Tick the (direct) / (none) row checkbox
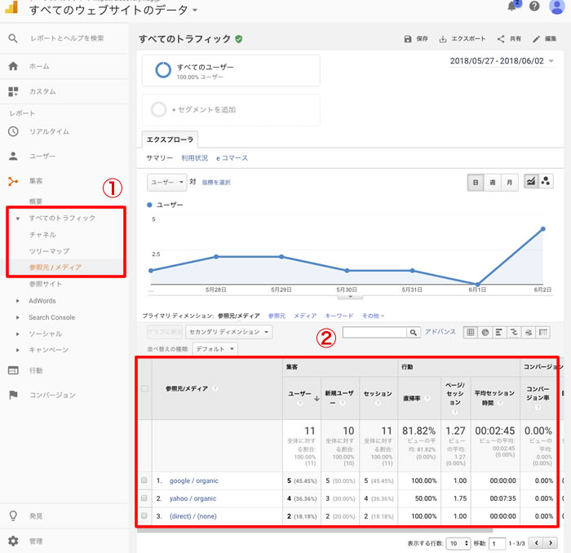Viewport: 571px width, 553px height. coord(144,516)
